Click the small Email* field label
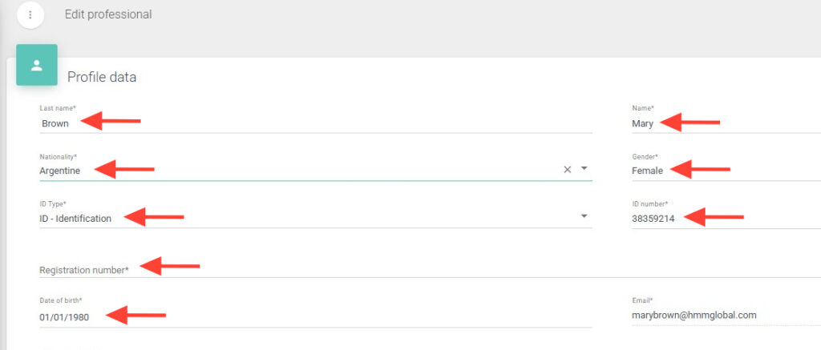821x350 pixels. click(x=642, y=300)
